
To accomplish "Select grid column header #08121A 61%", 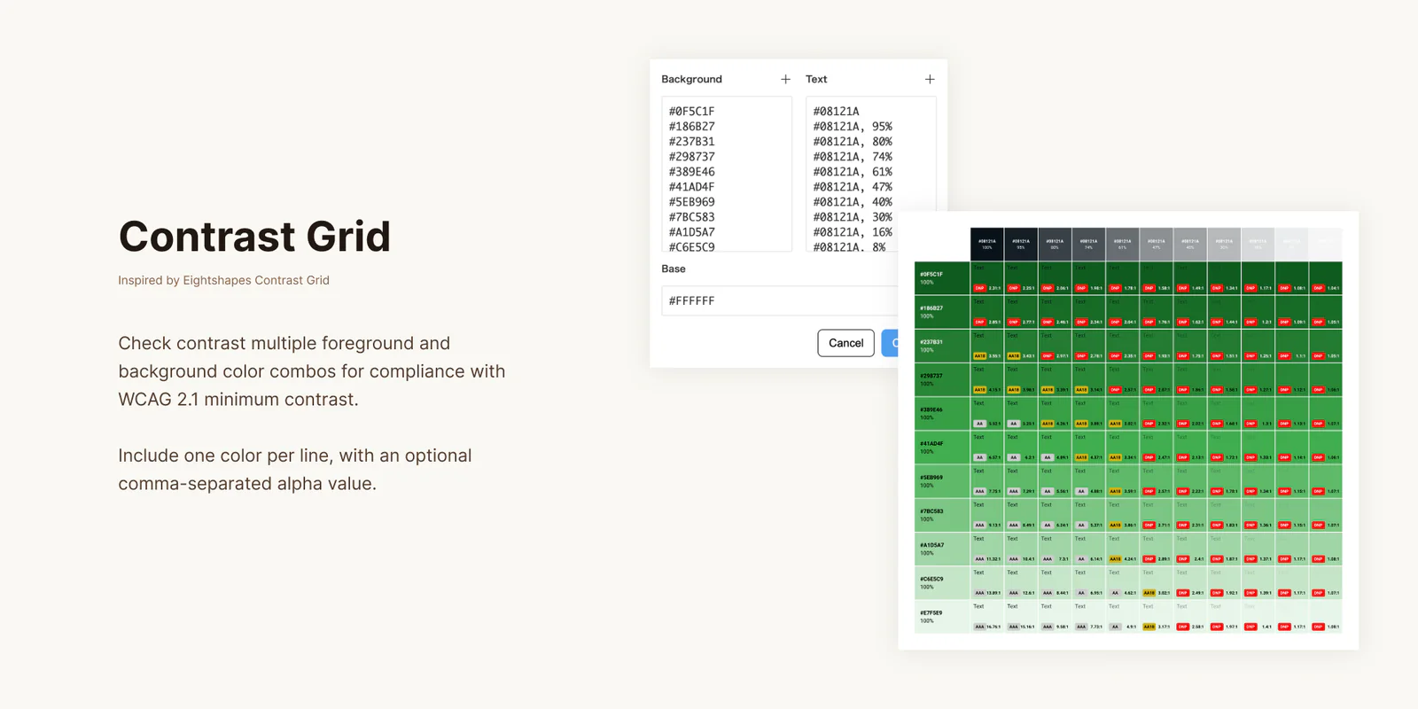I will pyautogui.click(x=1123, y=245).
